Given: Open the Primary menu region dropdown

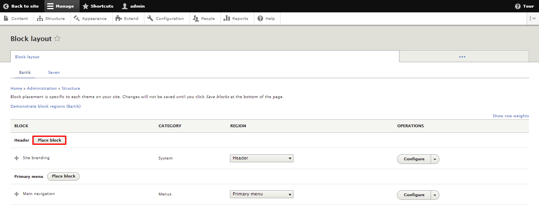Looking at the screenshot, I should coord(262,194).
